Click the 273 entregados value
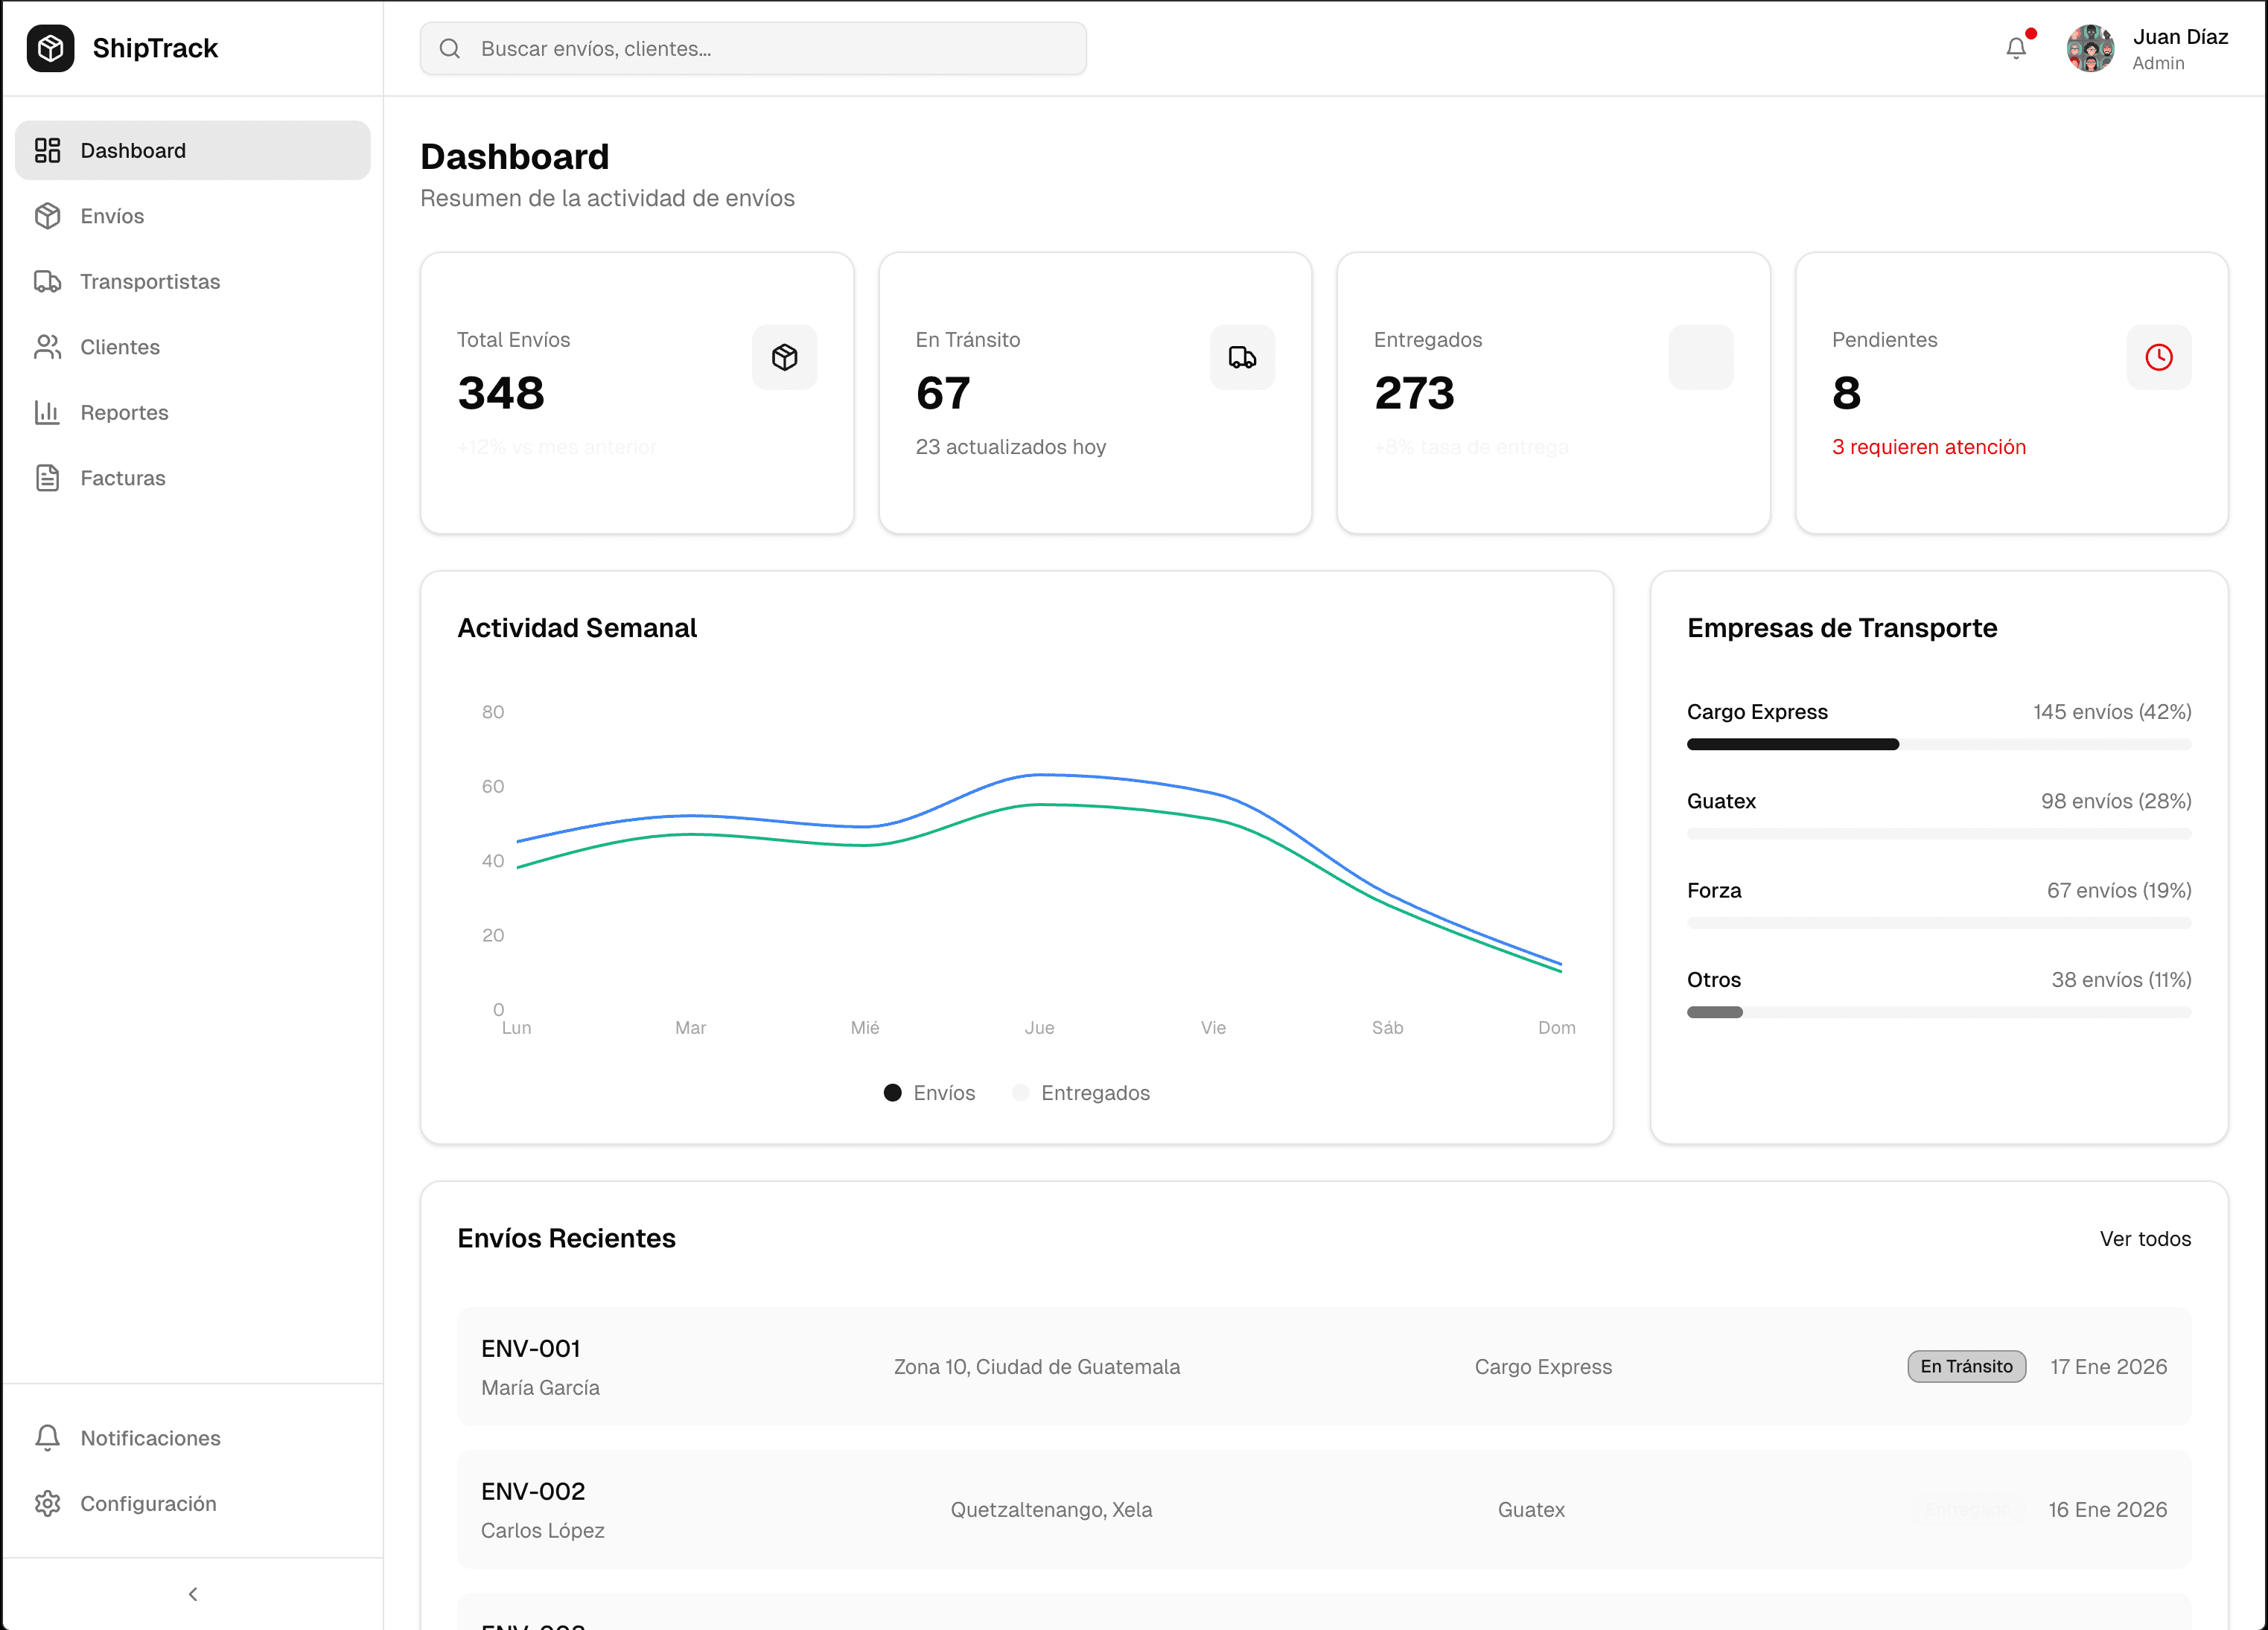2268x1630 pixels. (1414, 393)
